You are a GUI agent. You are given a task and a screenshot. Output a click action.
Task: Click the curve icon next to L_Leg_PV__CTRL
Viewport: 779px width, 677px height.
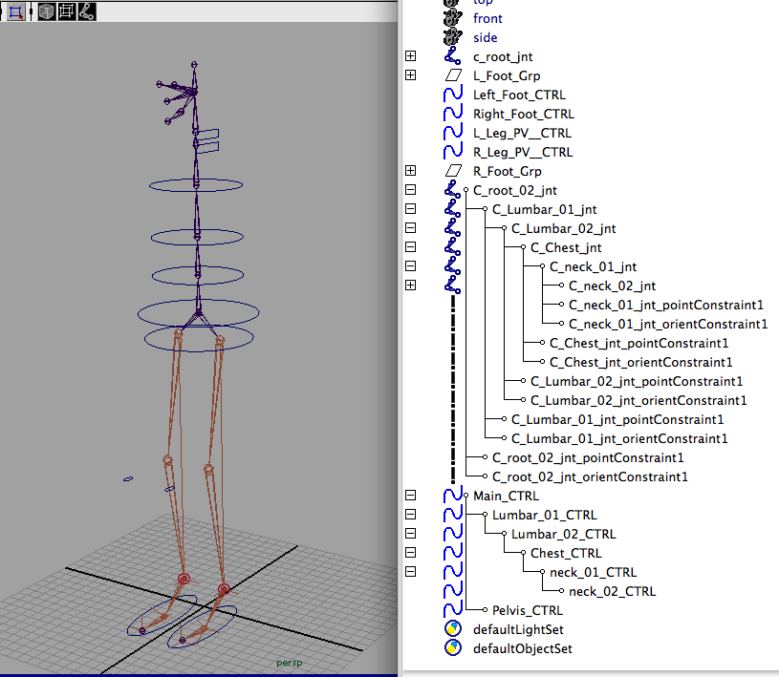click(x=453, y=133)
